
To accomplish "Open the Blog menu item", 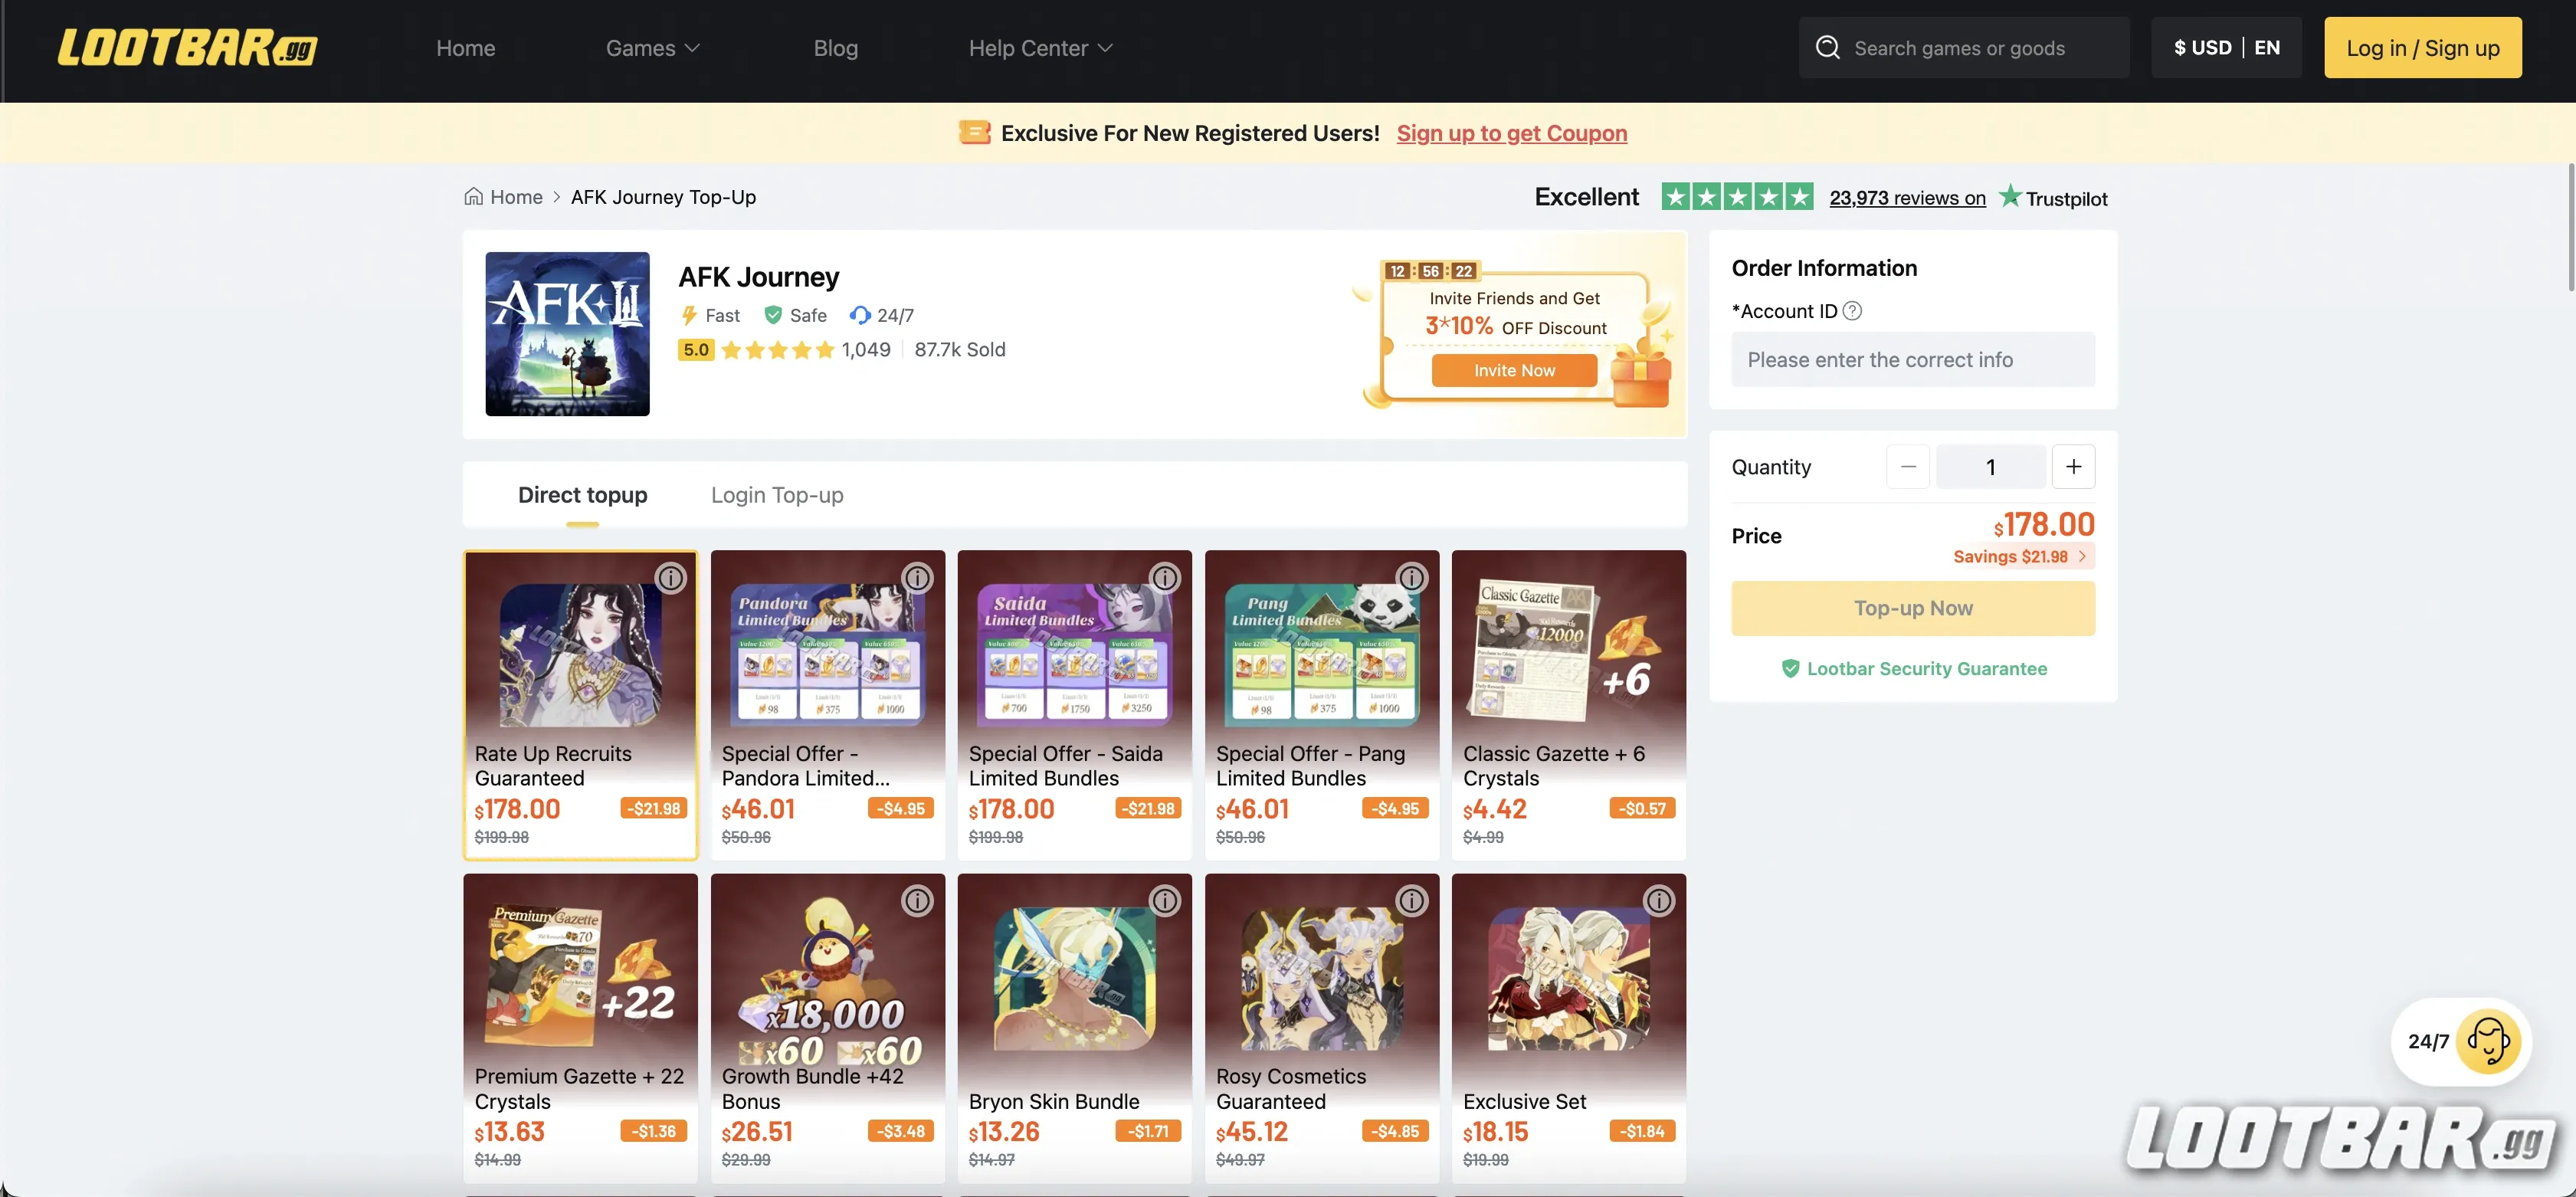I will click(x=835, y=48).
